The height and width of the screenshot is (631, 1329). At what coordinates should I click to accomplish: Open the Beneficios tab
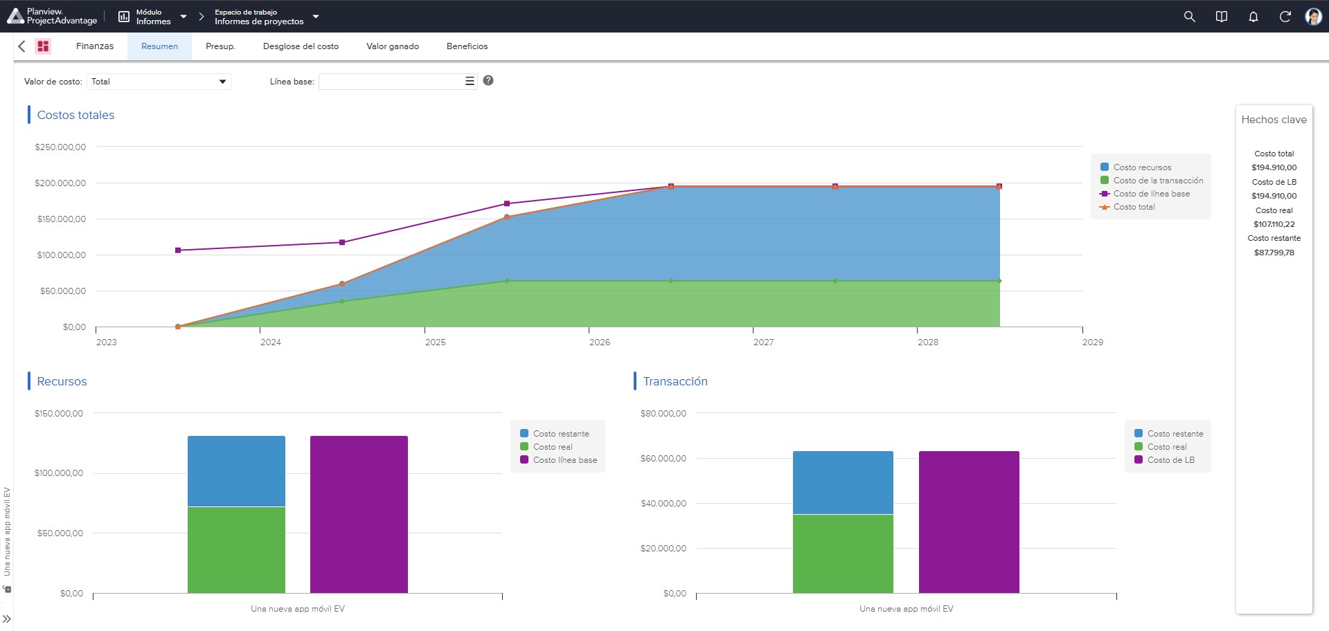pyautogui.click(x=467, y=46)
